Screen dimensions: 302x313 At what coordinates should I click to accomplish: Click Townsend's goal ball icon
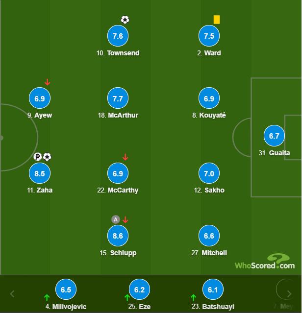tap(125, 20)
